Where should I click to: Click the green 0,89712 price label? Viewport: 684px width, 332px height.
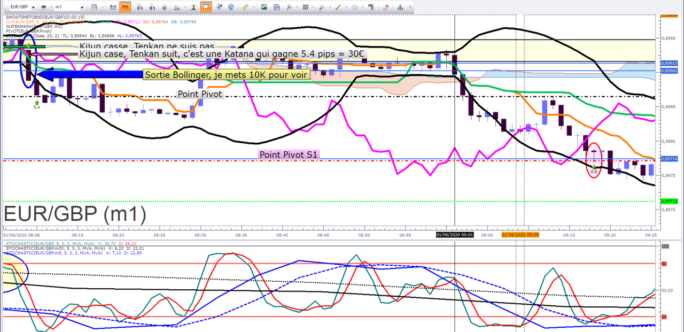point(670,201)
